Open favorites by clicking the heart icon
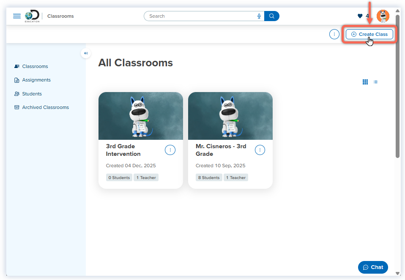 360,16
